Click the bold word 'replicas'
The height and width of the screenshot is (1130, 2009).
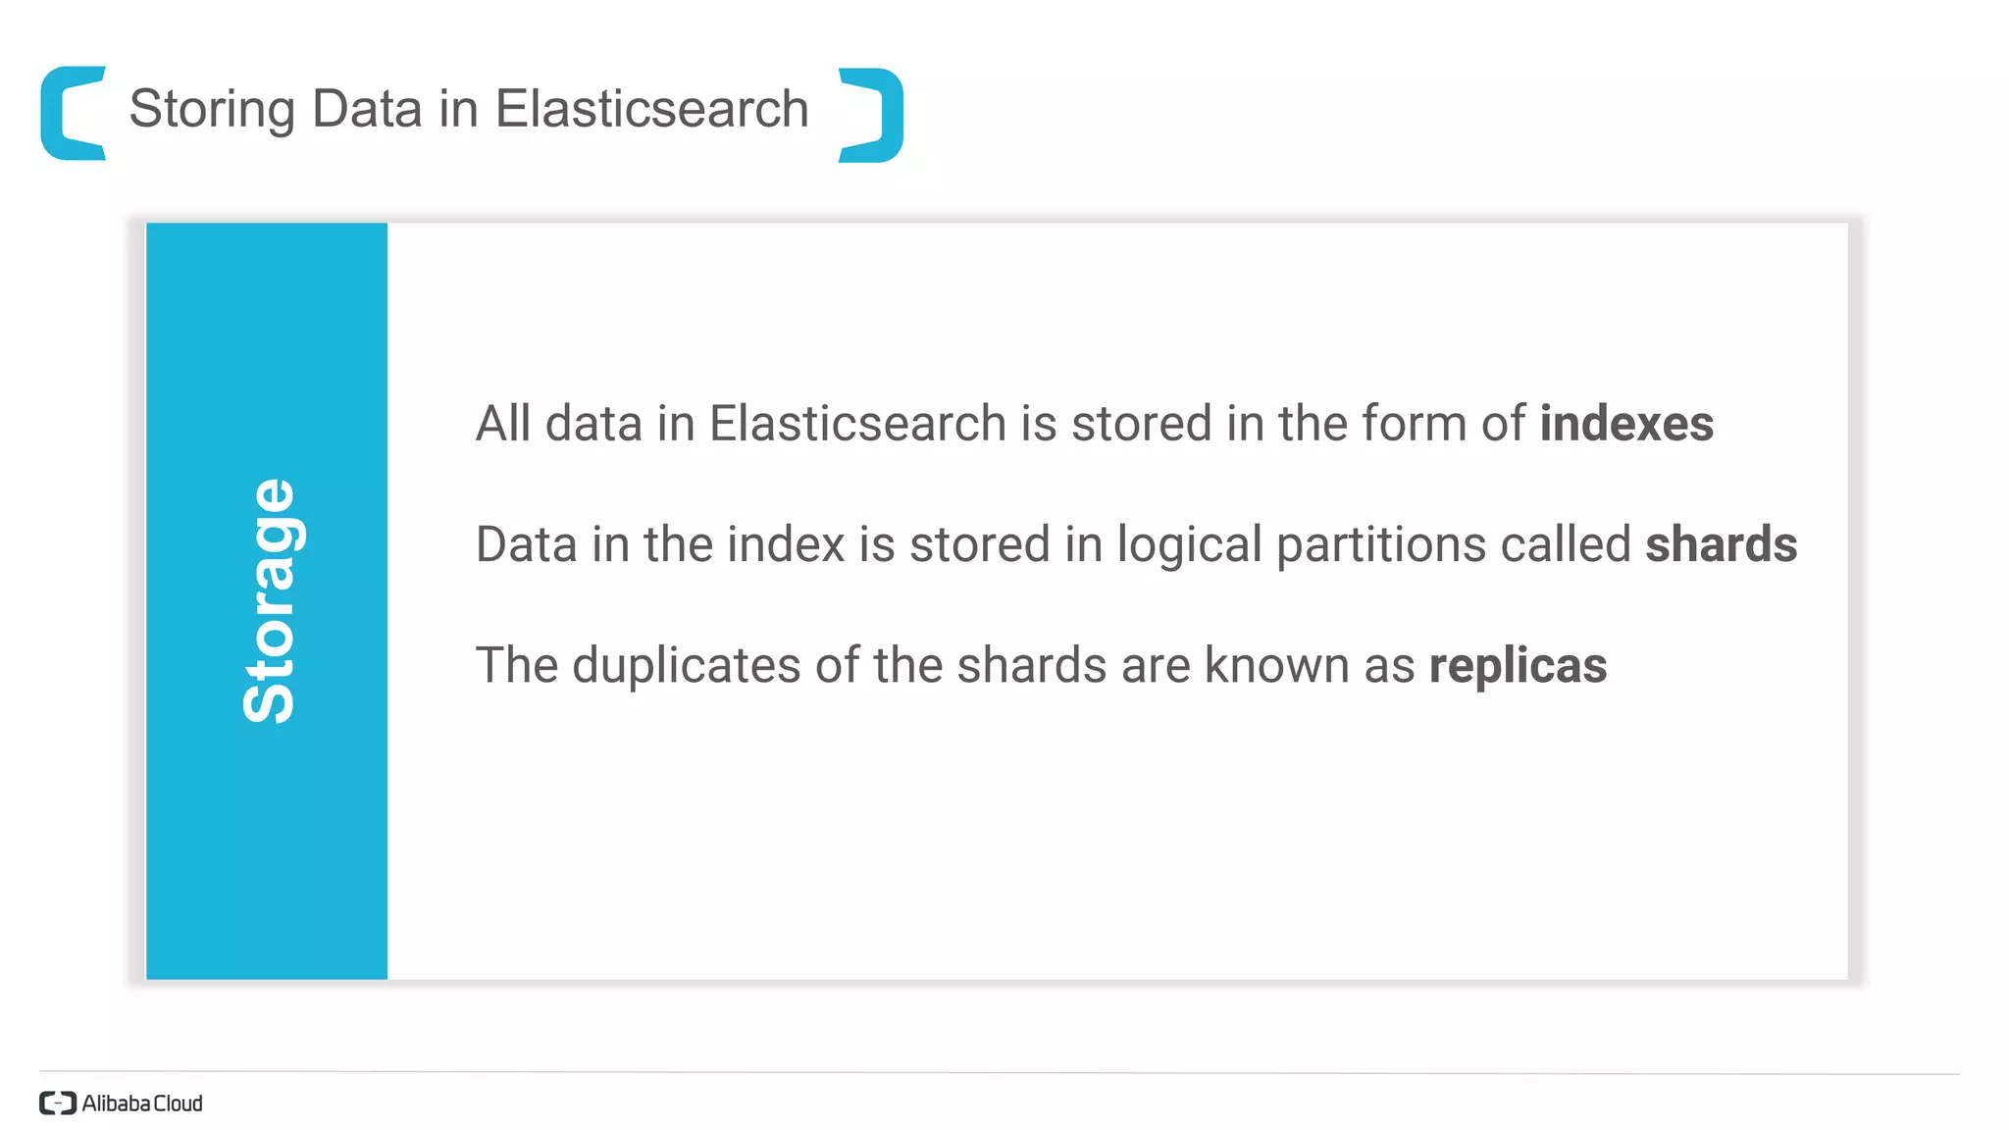pos(1518,667)
